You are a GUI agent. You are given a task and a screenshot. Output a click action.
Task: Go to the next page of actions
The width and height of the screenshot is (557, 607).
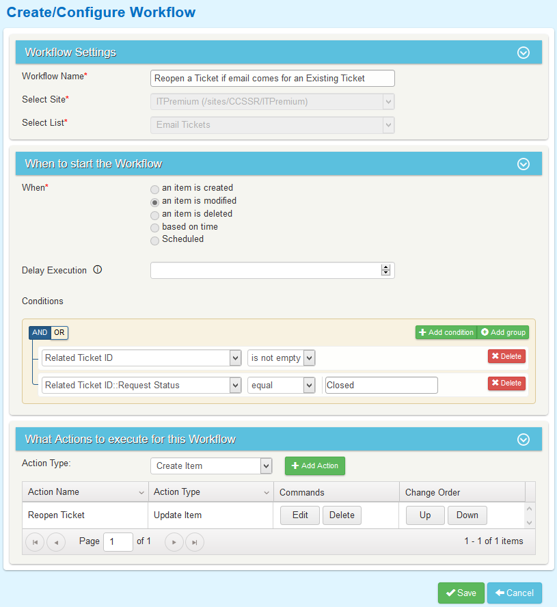[x=174, y=542]
